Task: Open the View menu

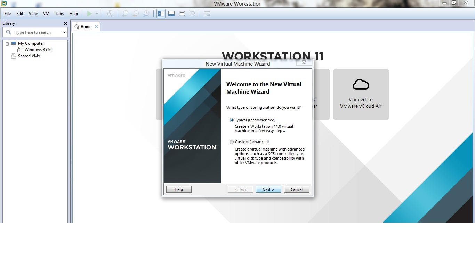Action: [x=33, y=14]
